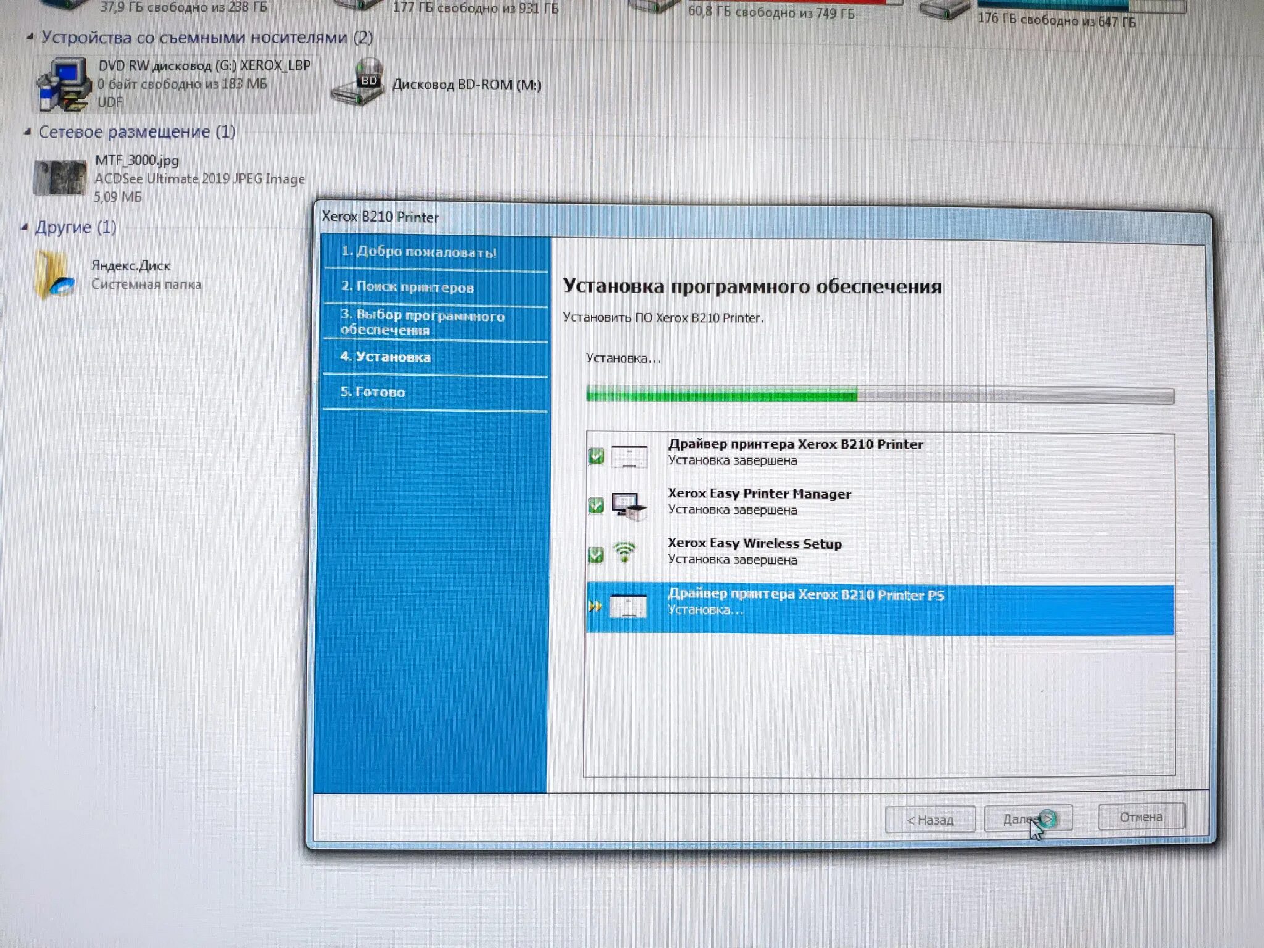Click the green installation progress bar
The height and width of the screenshot is (948, 1264).
(880, 394)
